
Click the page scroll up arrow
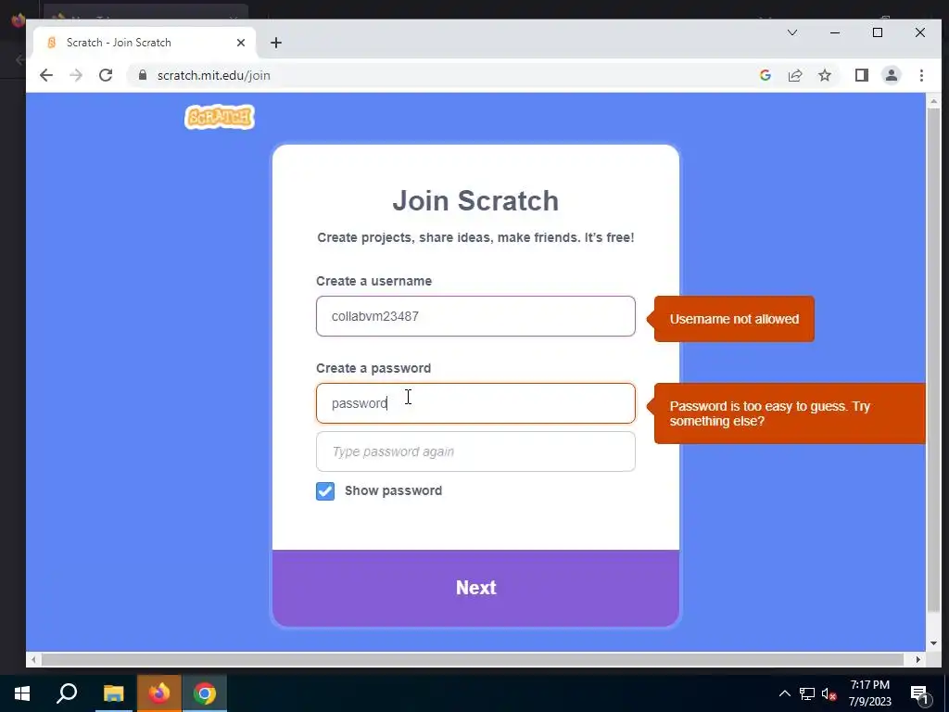click(x=933, y=101)
